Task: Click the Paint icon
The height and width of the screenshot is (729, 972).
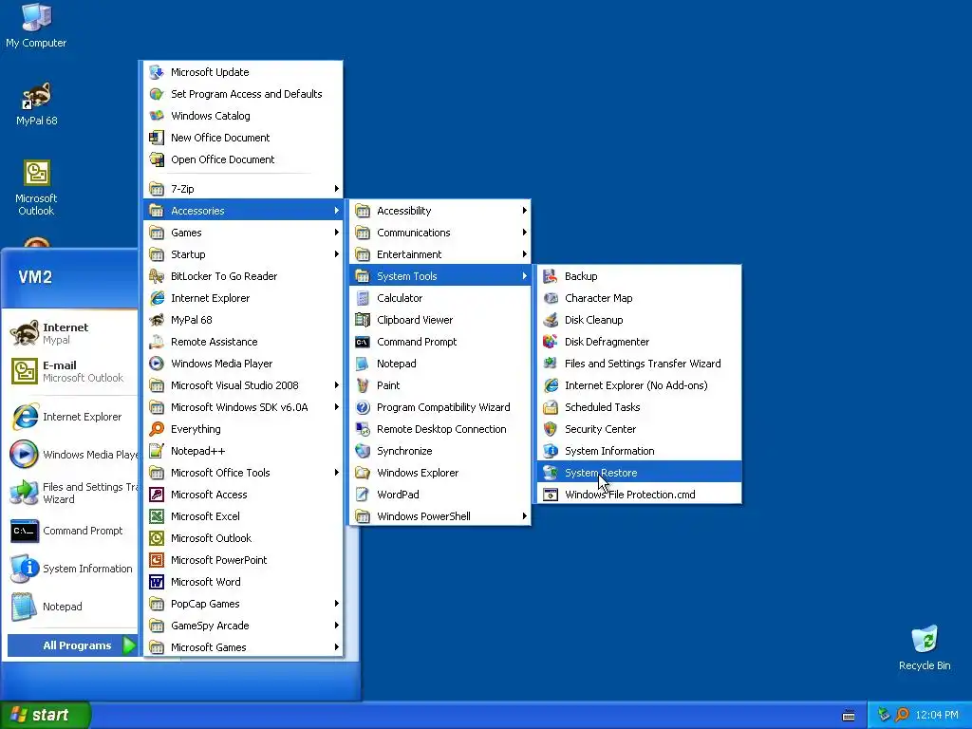Action: pos(363,385)
